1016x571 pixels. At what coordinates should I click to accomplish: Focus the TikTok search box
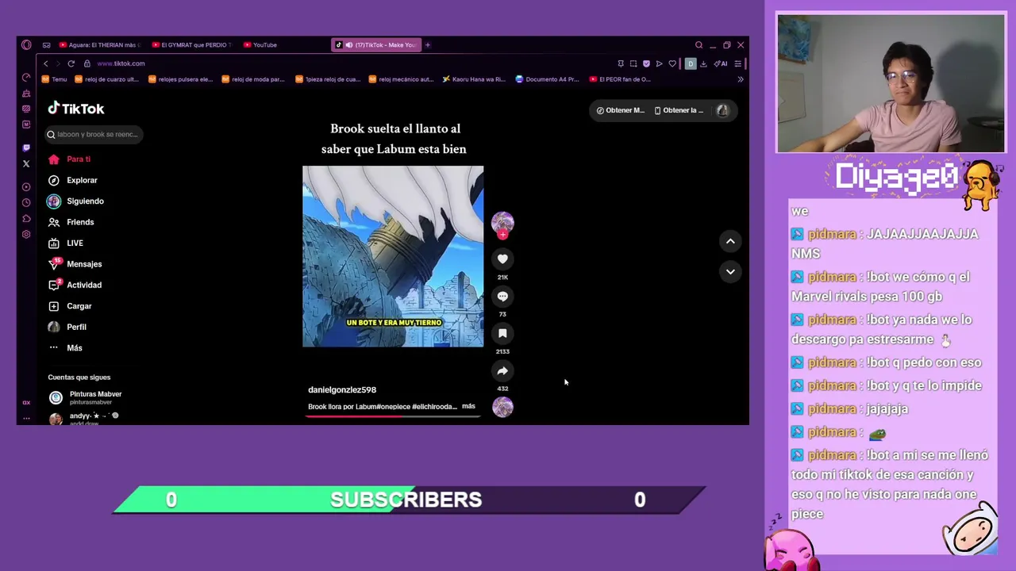coord(94,134)
